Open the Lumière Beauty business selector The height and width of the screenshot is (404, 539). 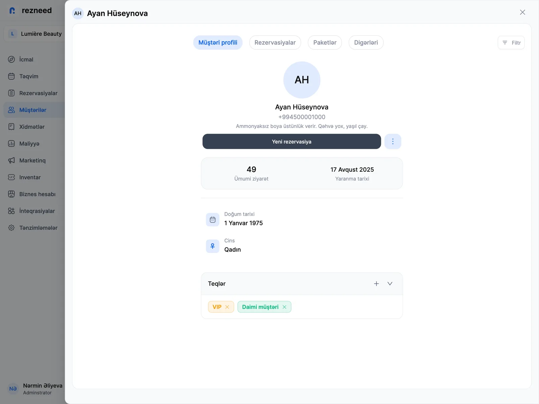[34, 34]
